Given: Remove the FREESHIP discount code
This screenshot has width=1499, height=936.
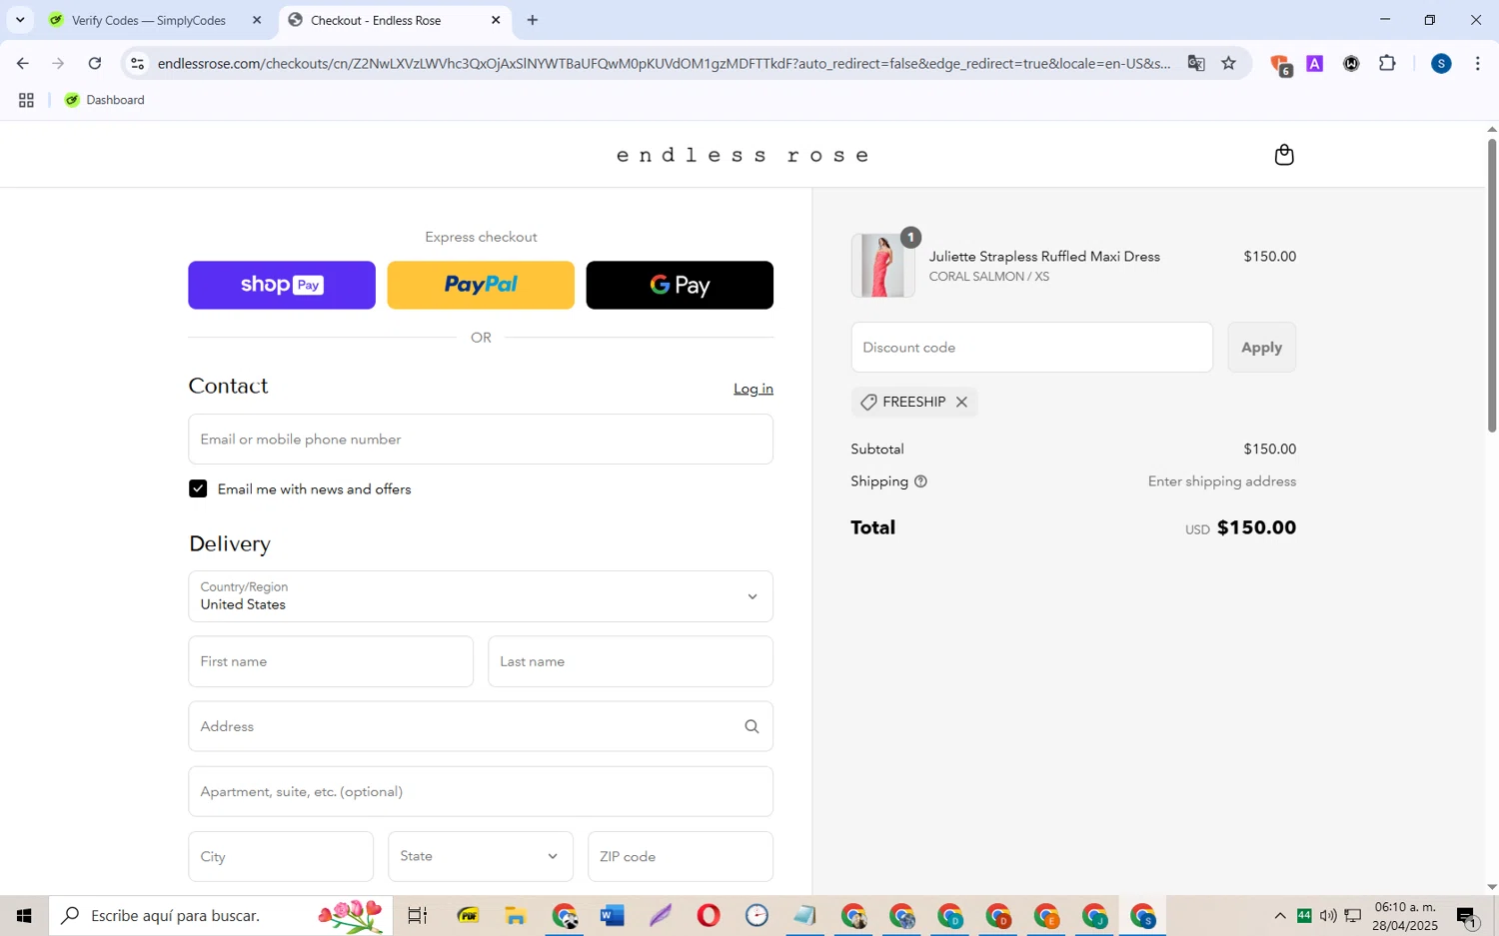Looking at the screenshot, I should (961, 402).
